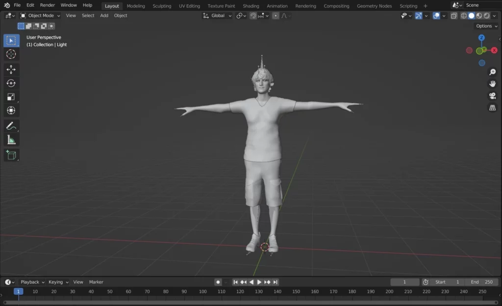502x306 pixels.
Task: Play animation in reverse
Action: coord(251,282)
